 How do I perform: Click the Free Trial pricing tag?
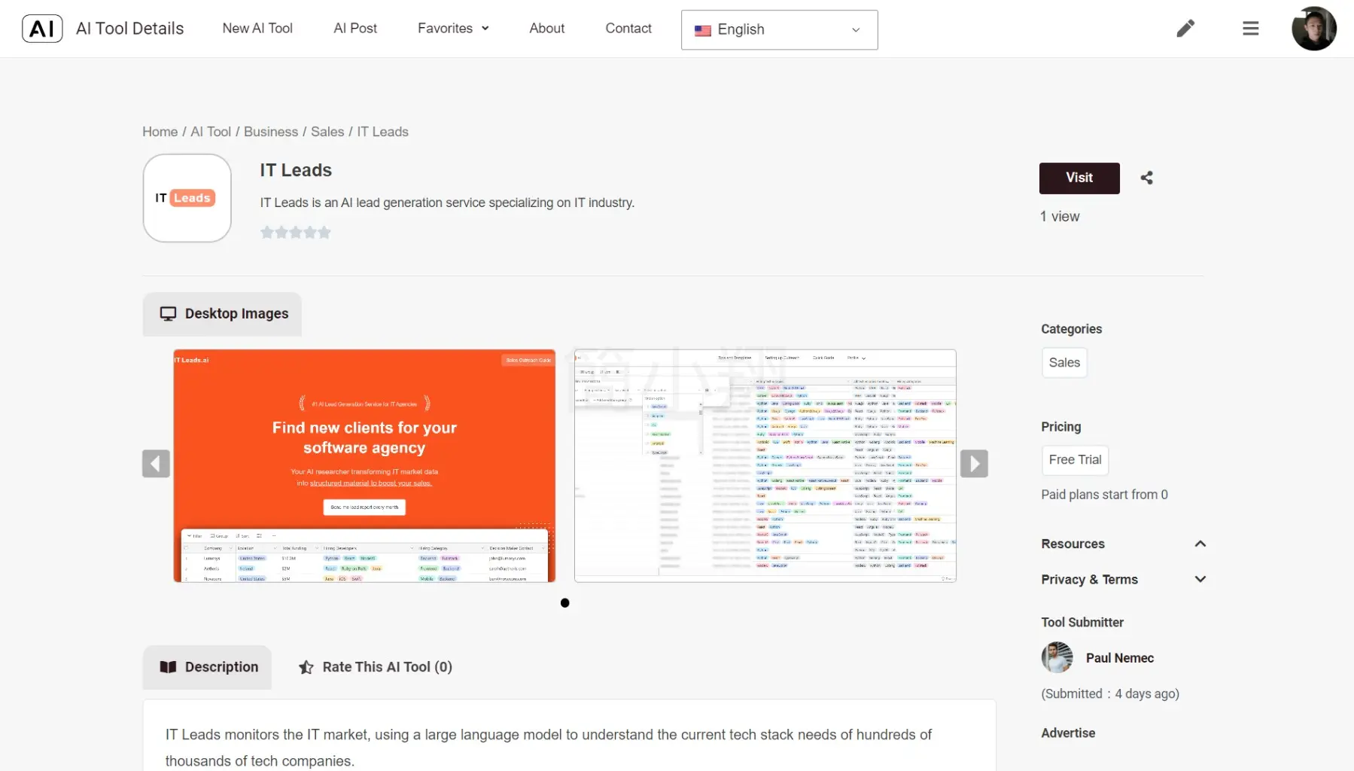coord(1075,460)
